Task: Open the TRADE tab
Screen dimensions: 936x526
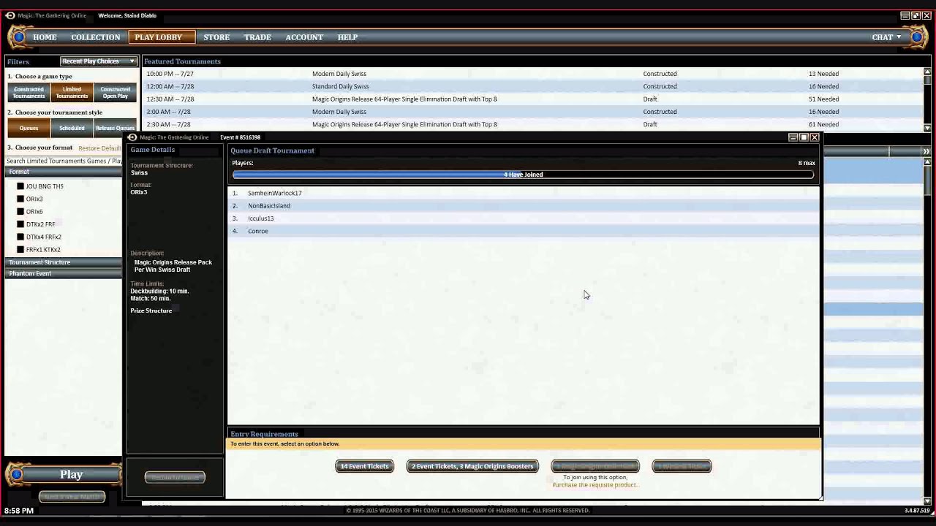Action: click(x=257, y=37)
